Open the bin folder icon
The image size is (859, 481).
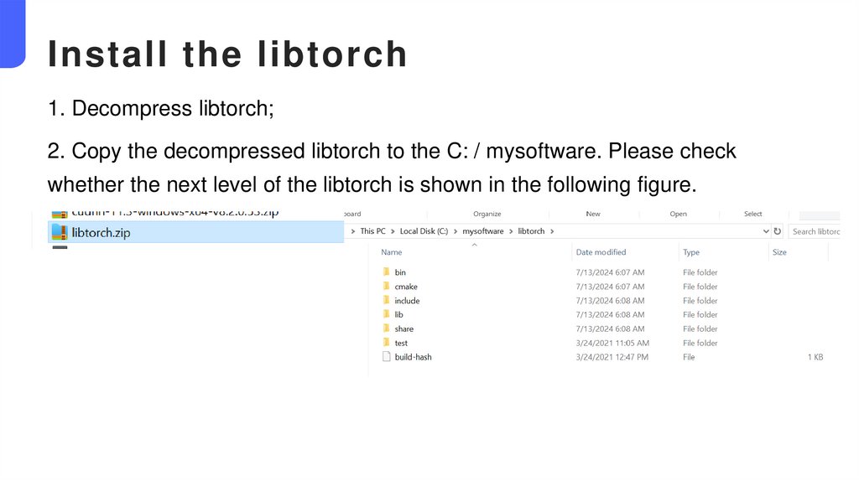387,272
